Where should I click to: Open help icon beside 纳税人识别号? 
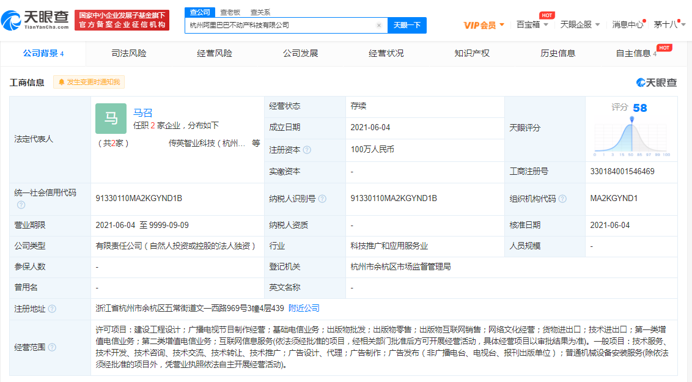323,199
